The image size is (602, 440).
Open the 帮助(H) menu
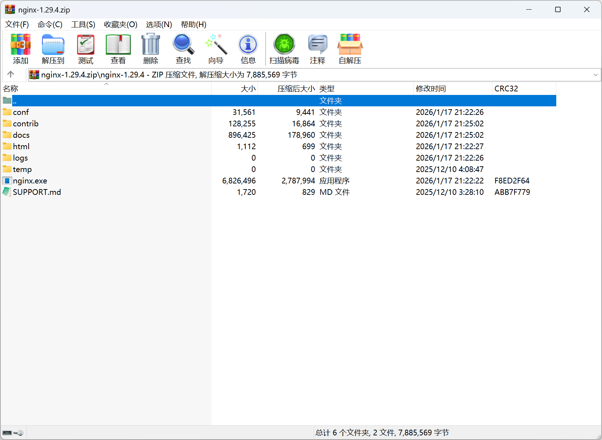pyautogui.click(x=194, y=24)
